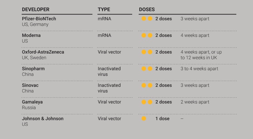This screenshot has height=139, width=253.
Task: Click the Sinopharm row yellow dots
Action: pyautogui.click(x=147, y=69)
